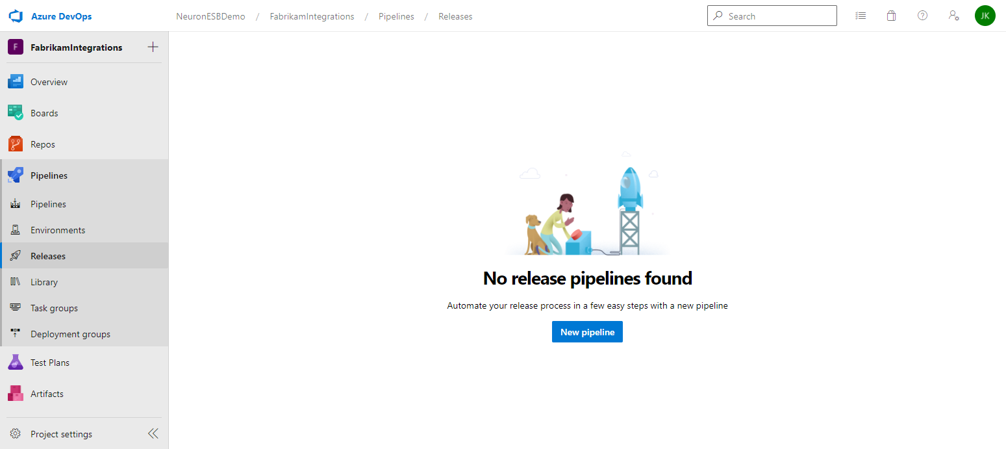Collapse the Pipelines section header

point(84,175)
